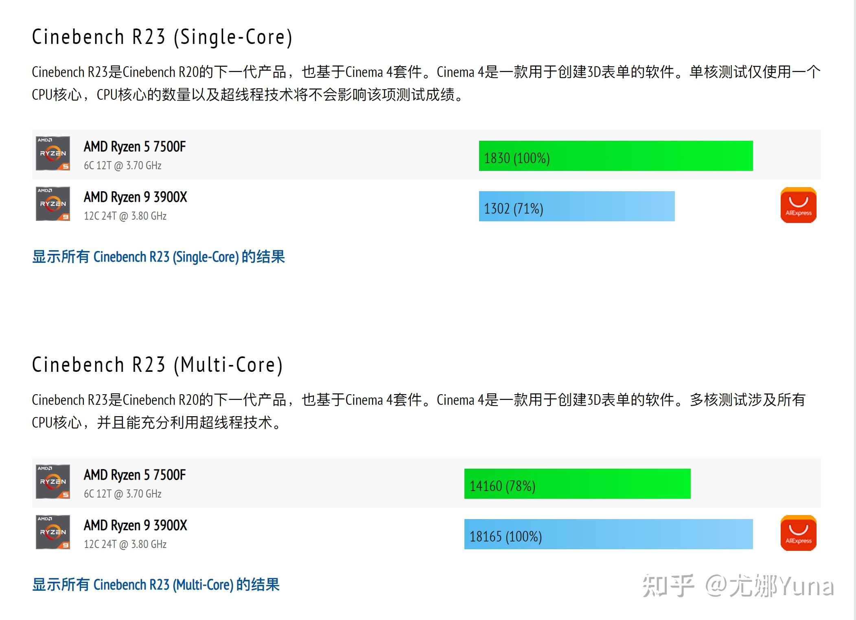This screenshot has width=856, height=620.
Task: Click the Ryzen 5 logo in Multi-Core section
Action: click(53, 482)
